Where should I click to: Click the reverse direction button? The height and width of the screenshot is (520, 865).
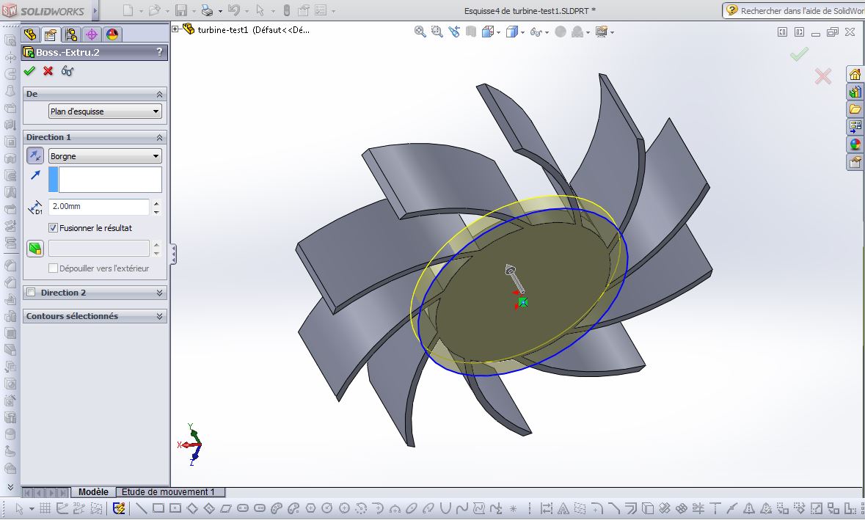click(x=35, y=156)
